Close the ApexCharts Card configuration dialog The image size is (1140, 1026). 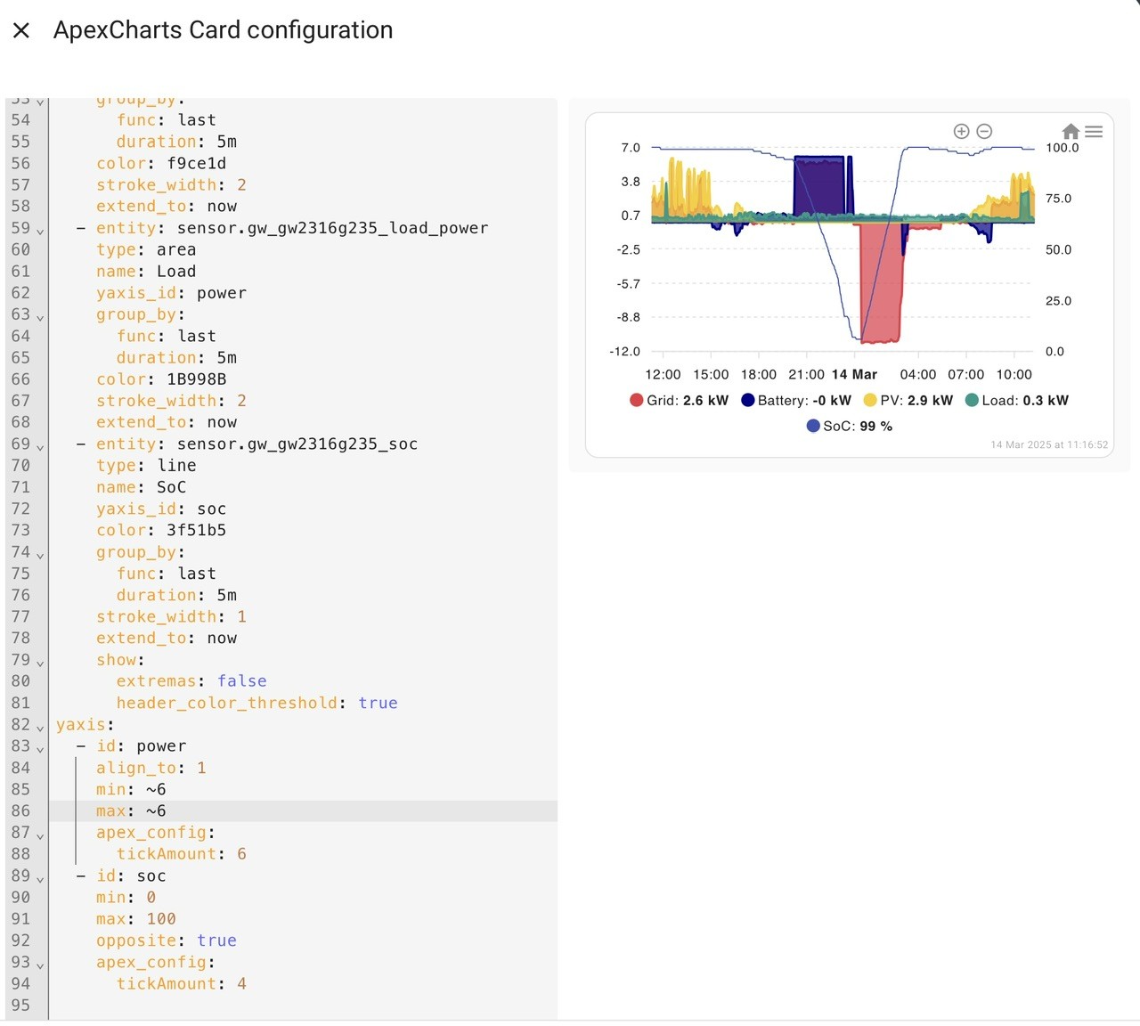(x=21, y=30)
